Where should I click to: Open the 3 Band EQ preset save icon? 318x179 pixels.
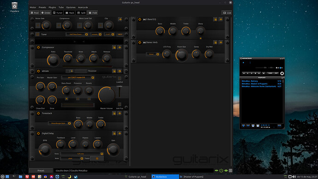[x=215, y=19]
